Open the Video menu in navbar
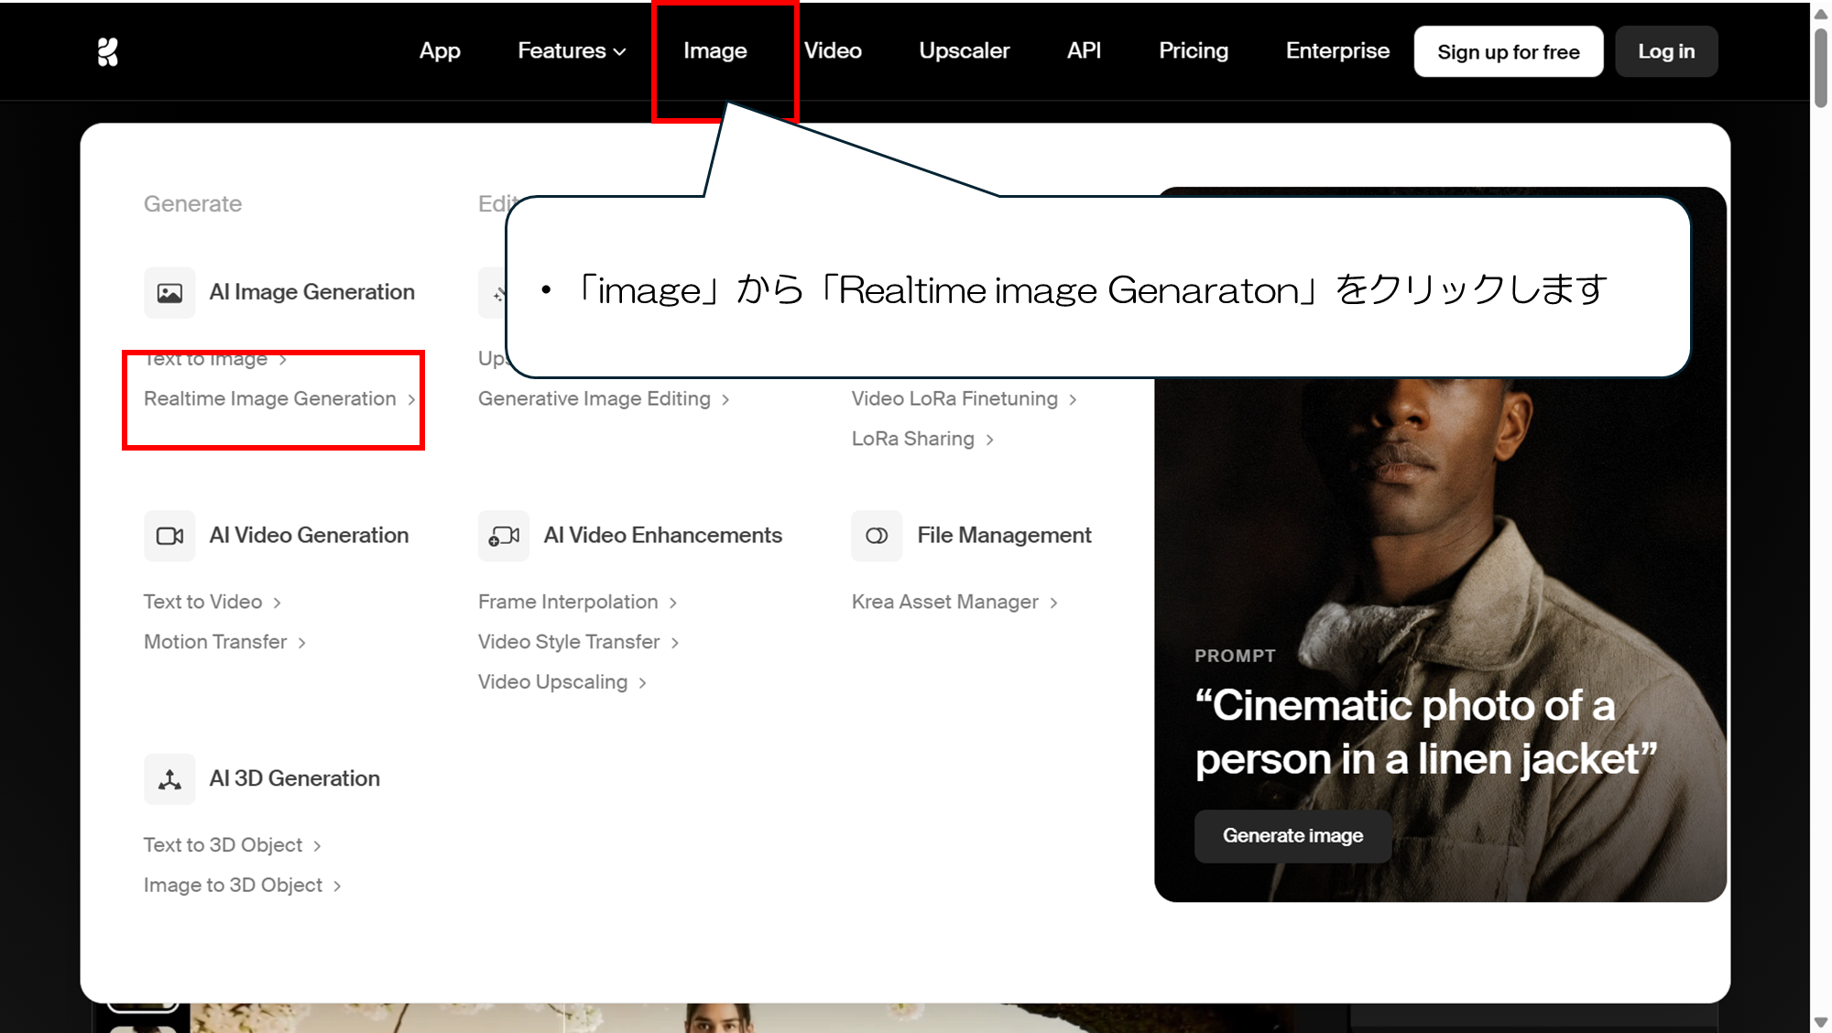 (x=833, y=51)
